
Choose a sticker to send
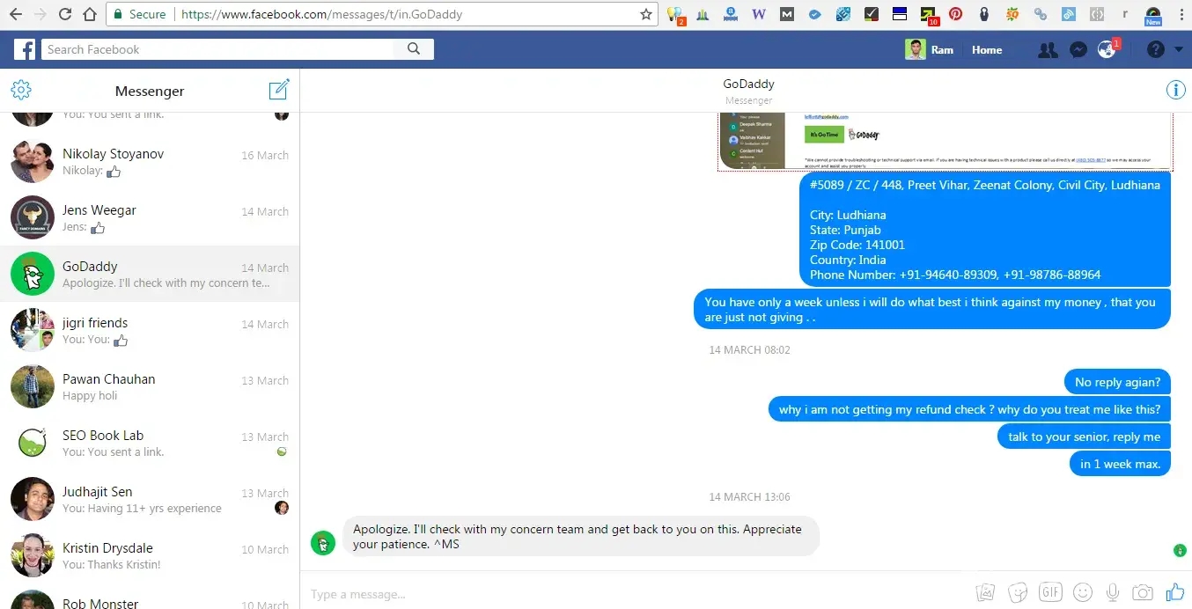(1018, 593)
